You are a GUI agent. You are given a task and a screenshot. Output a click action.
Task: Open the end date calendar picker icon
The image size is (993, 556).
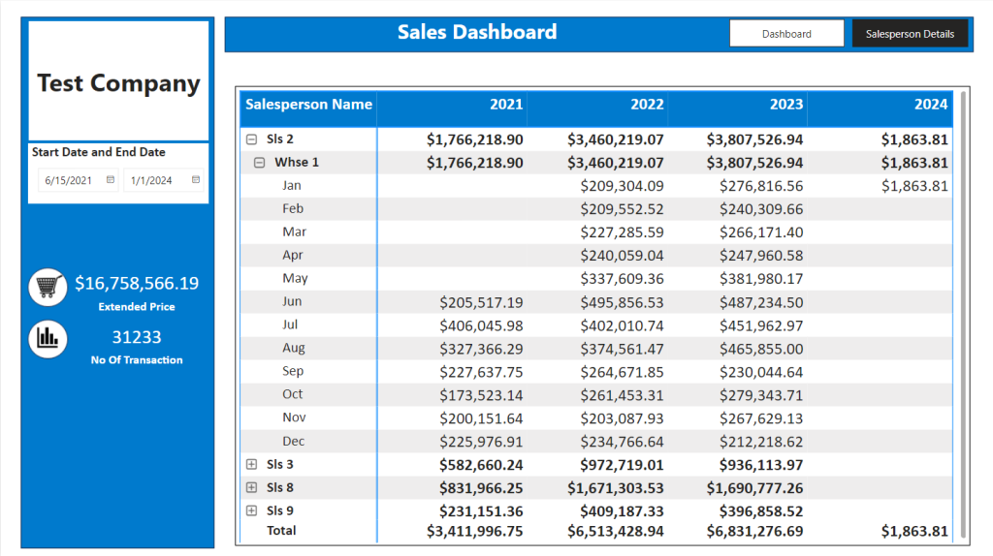click(x=196, y=179)
